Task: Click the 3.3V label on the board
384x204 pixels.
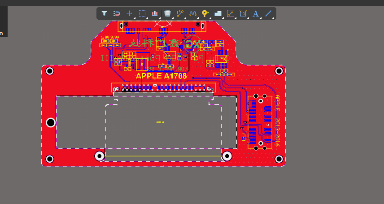Action: click(x=114, y=37)
